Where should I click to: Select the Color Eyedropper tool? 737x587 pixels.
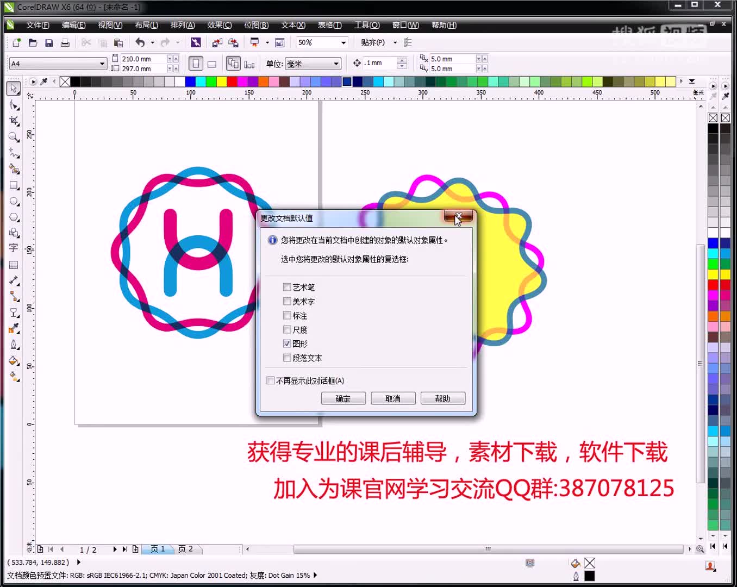pos(14,328)
